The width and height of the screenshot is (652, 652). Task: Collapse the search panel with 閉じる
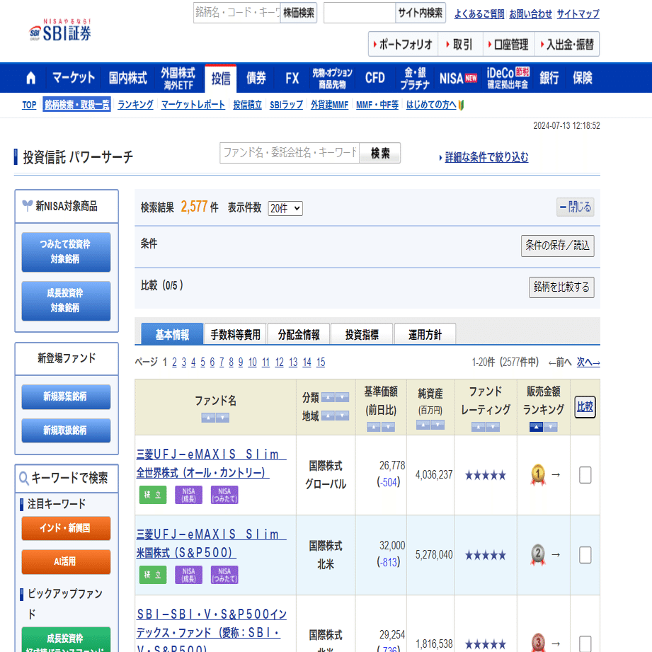(575, 207)
